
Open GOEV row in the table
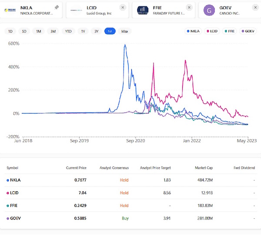(x=131, y=218)
